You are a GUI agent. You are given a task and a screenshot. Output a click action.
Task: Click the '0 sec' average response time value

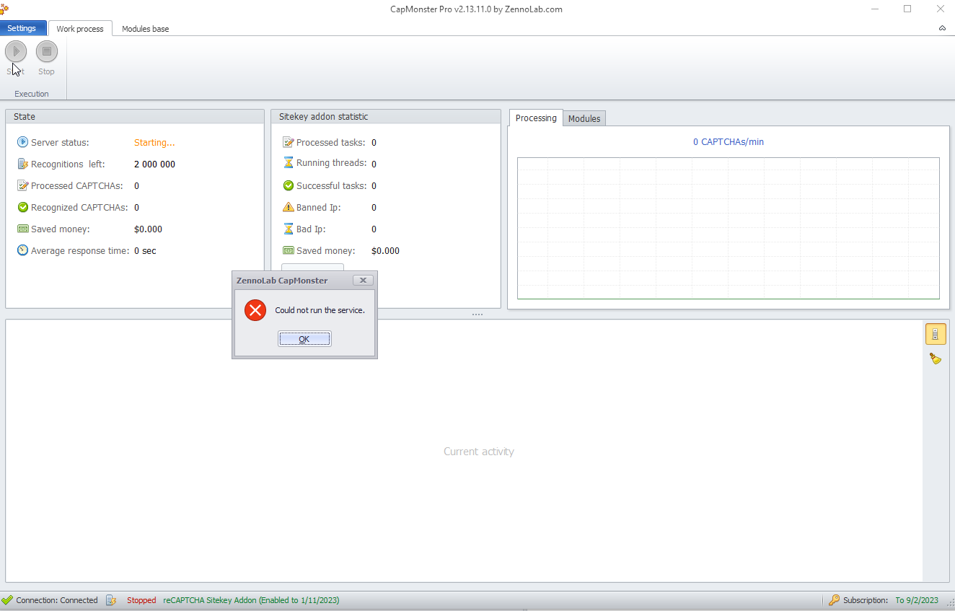pos(145,251)
